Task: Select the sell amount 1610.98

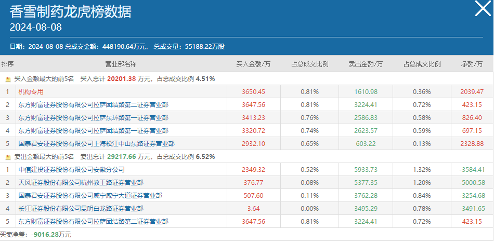Action: click(x=366, y=91)
